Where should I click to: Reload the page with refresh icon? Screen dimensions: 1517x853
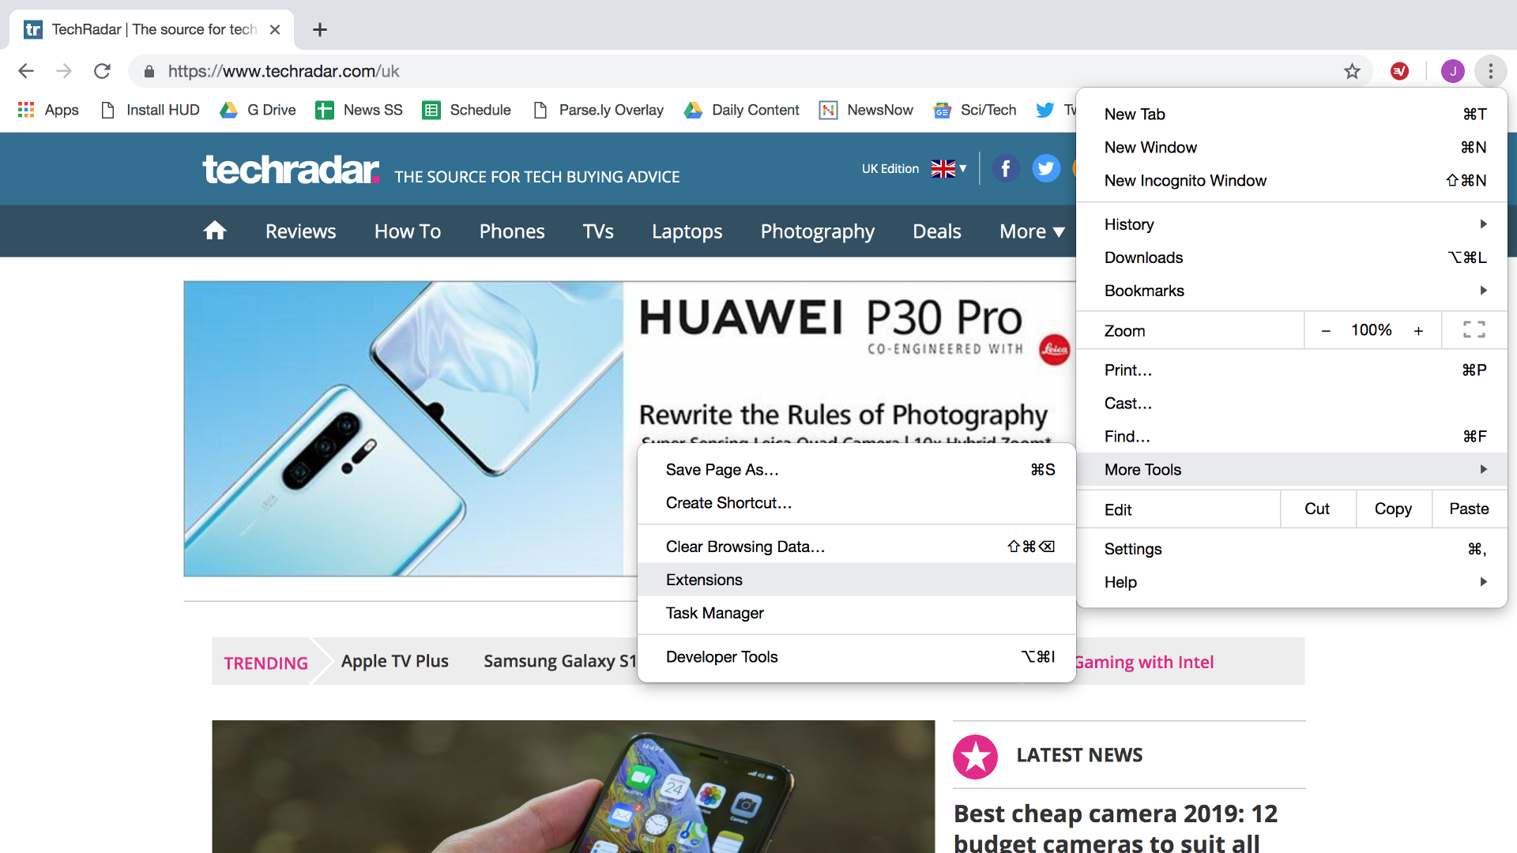point(102,71)
